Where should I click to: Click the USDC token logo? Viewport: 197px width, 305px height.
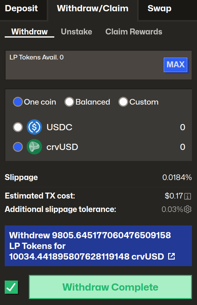click(x=34, y=127)
